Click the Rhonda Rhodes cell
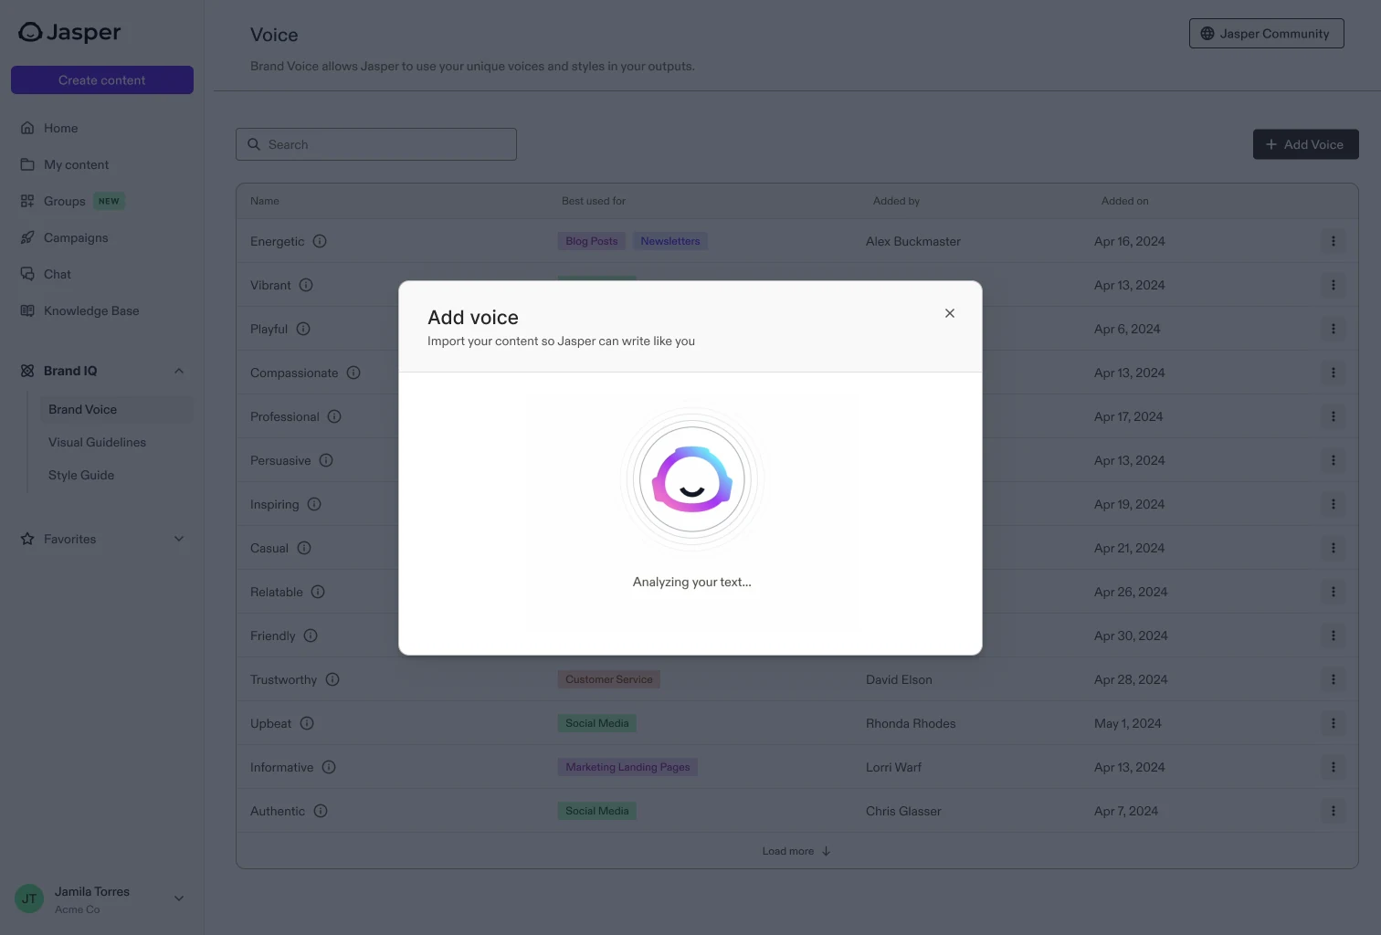1381x935 pixels. [x=911, y=723]
